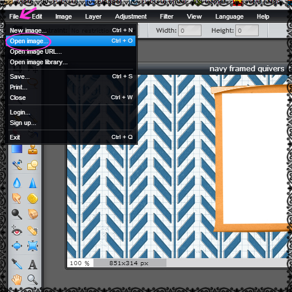Select the Clone stamp tool

[x=33, y=150]
